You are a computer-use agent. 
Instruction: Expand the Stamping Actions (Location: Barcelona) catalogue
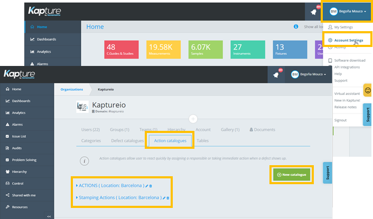(x=77, y=197)
